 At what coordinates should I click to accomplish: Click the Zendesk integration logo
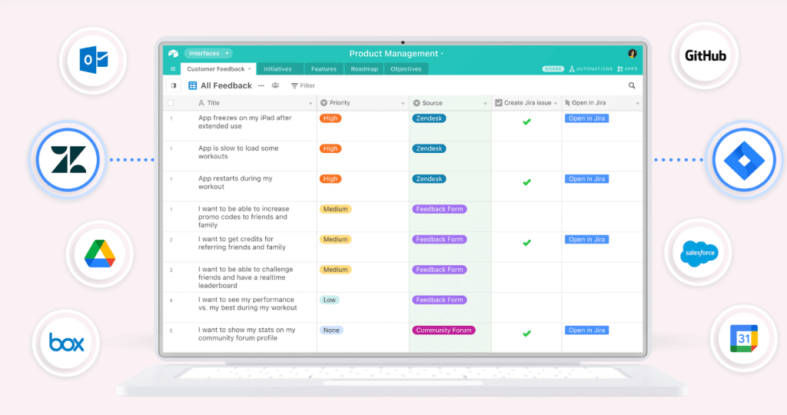tap(68, 160)
